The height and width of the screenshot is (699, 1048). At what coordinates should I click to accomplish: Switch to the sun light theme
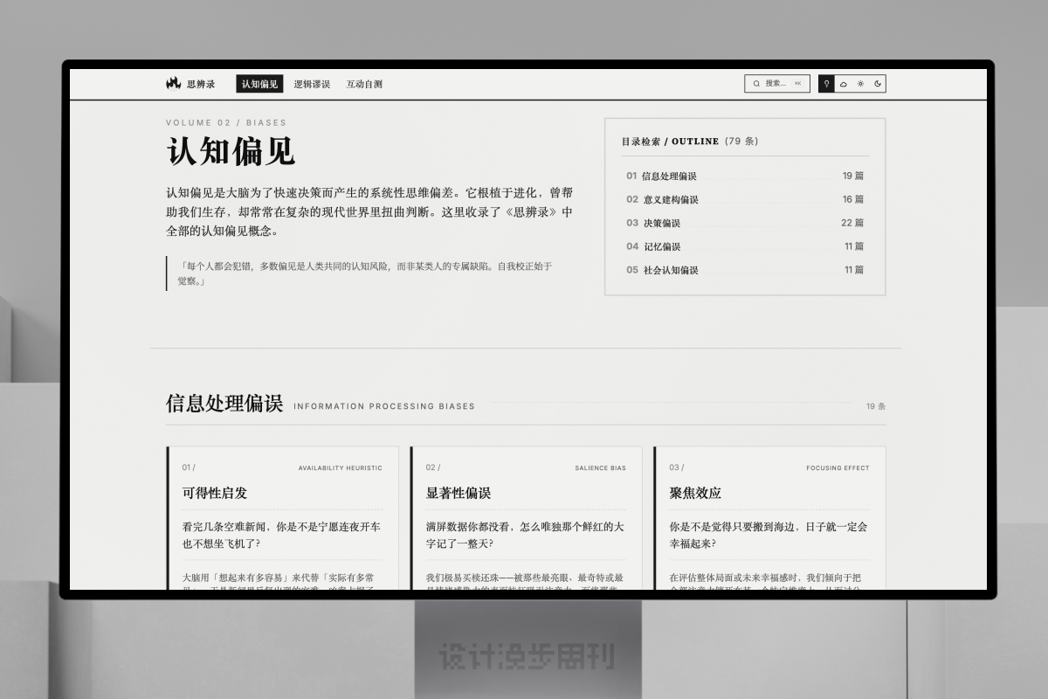(860, 84)
